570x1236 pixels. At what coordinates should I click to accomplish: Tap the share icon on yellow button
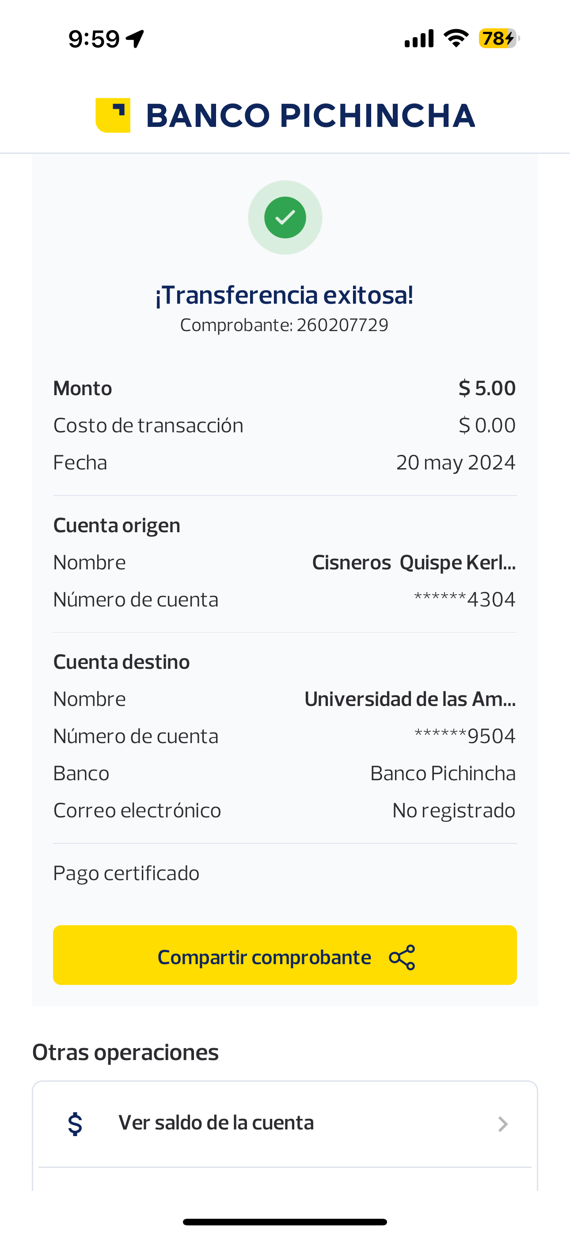pos(402,957)
